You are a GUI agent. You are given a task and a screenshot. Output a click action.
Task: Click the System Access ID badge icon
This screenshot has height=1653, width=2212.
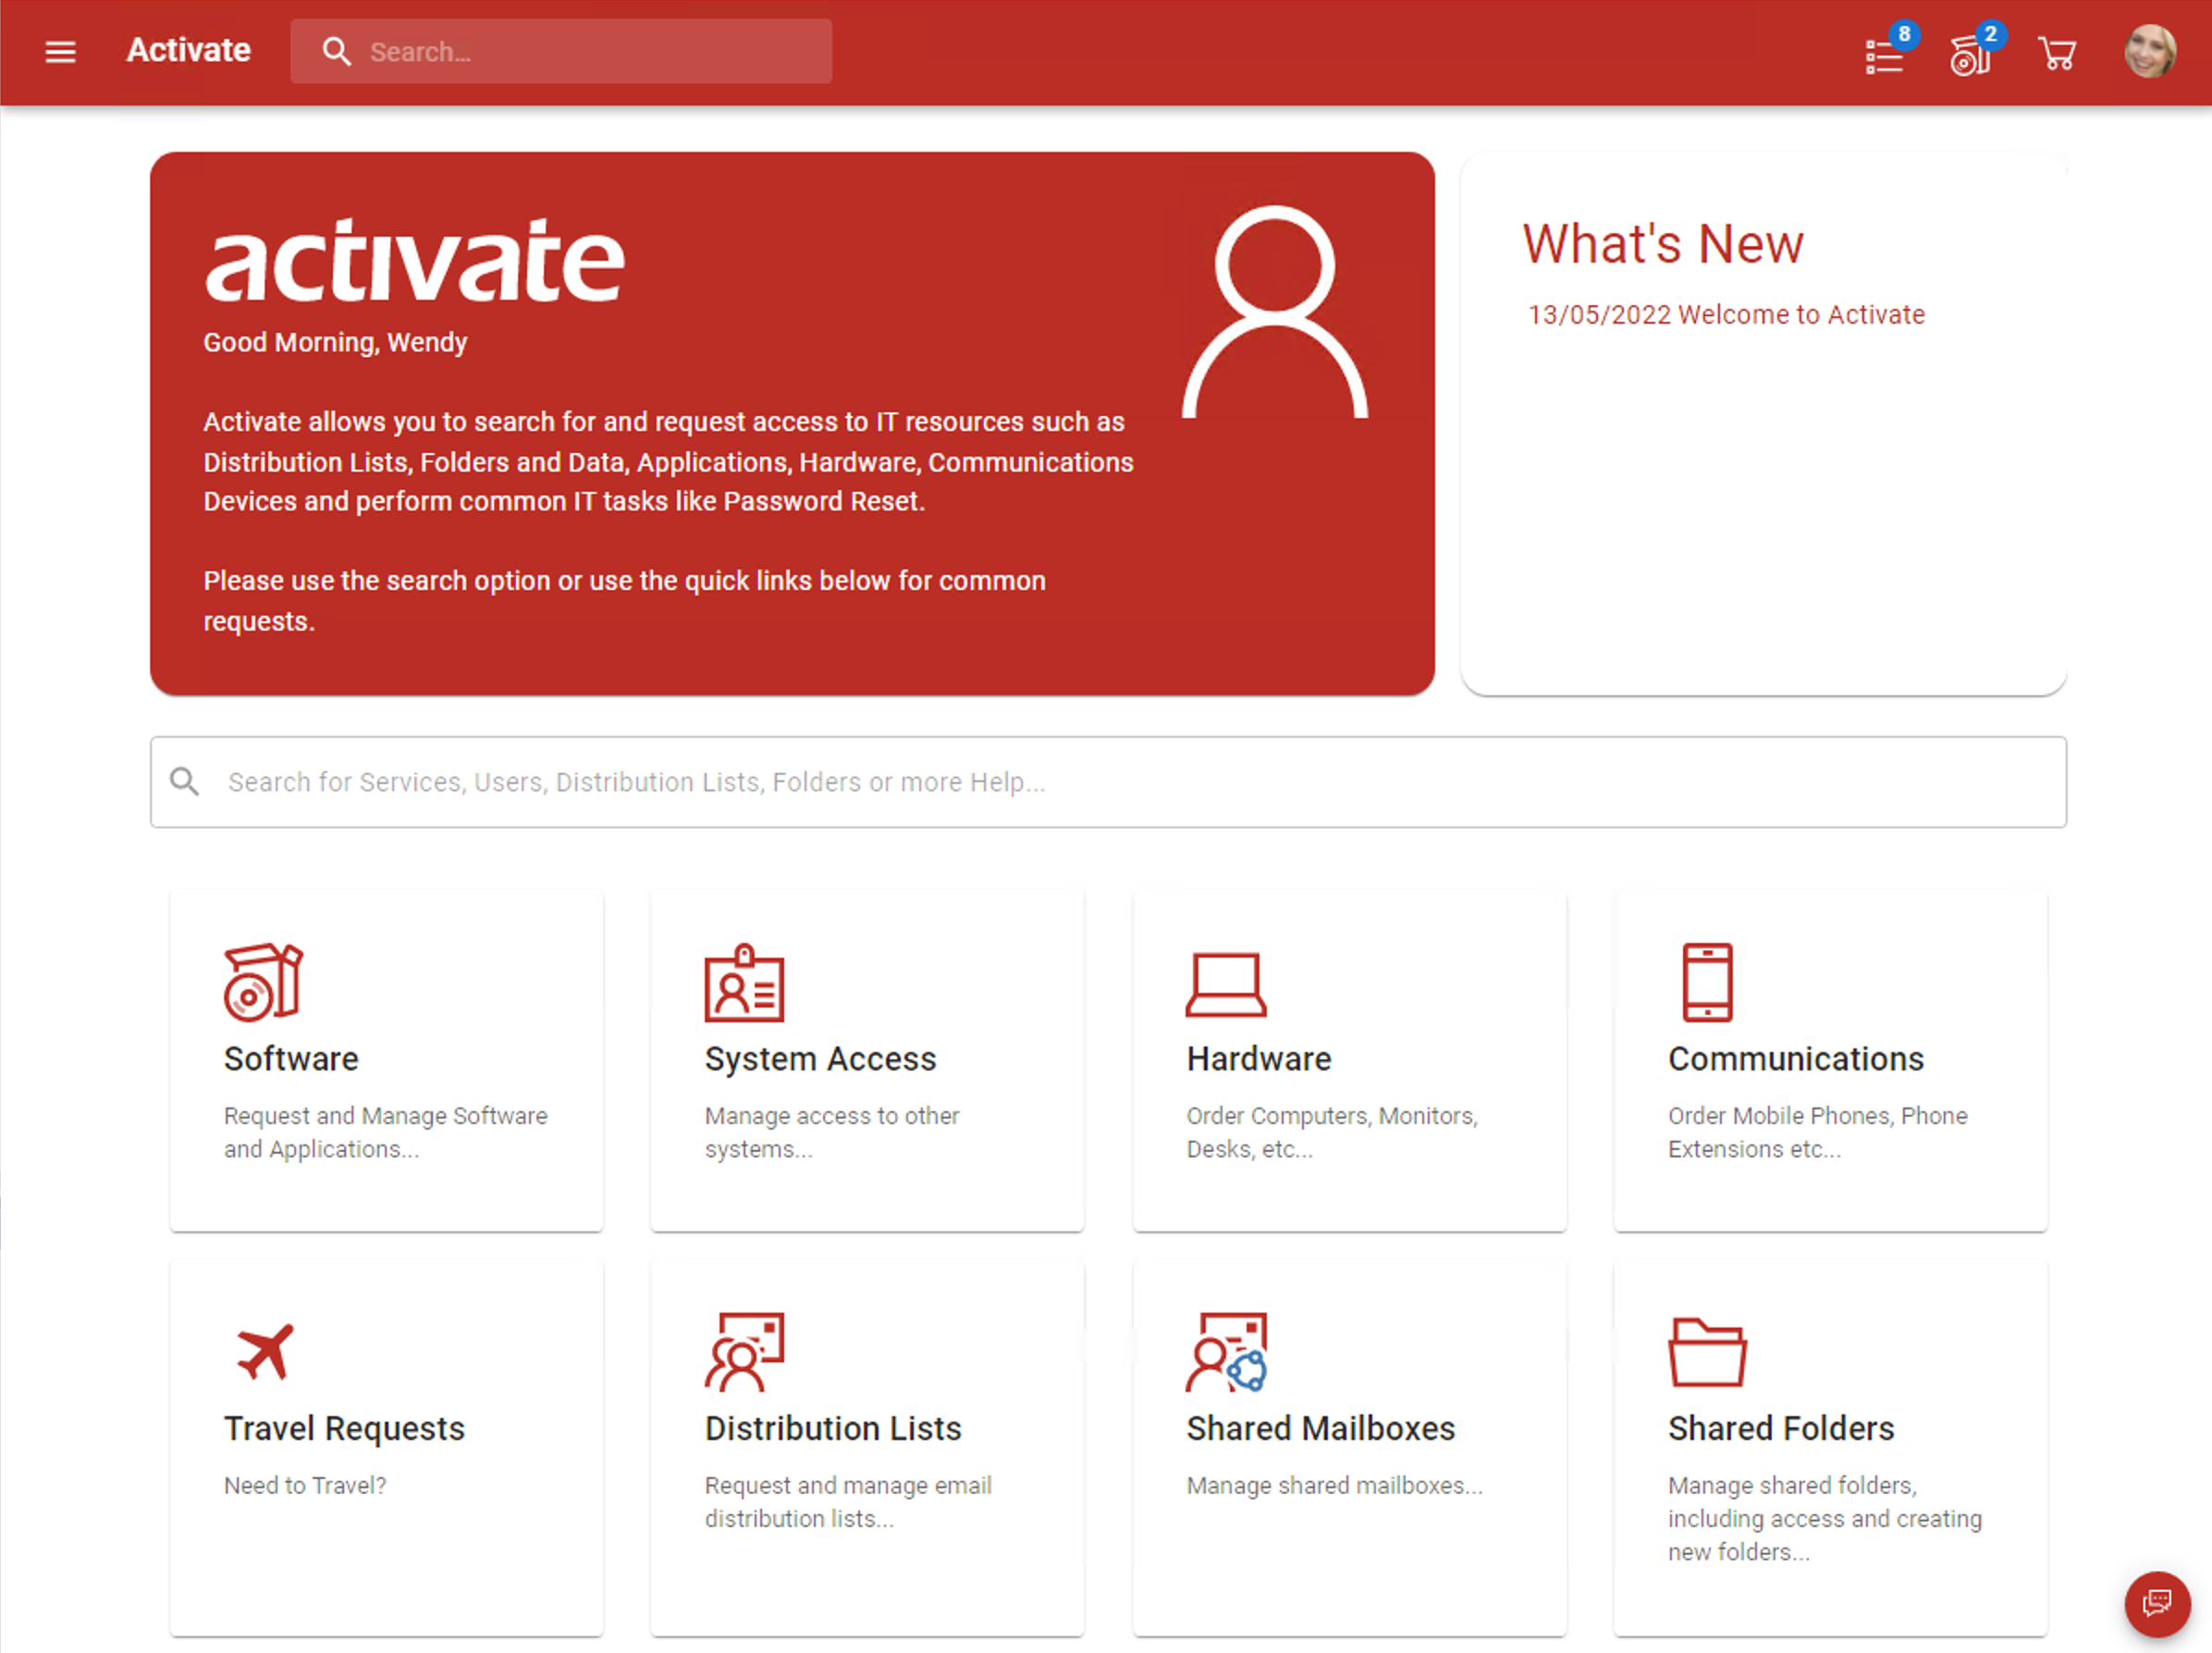[744, 982]
